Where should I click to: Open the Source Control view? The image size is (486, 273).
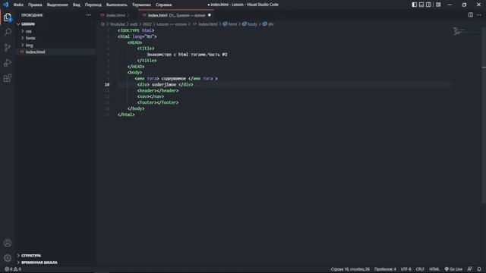8,47
